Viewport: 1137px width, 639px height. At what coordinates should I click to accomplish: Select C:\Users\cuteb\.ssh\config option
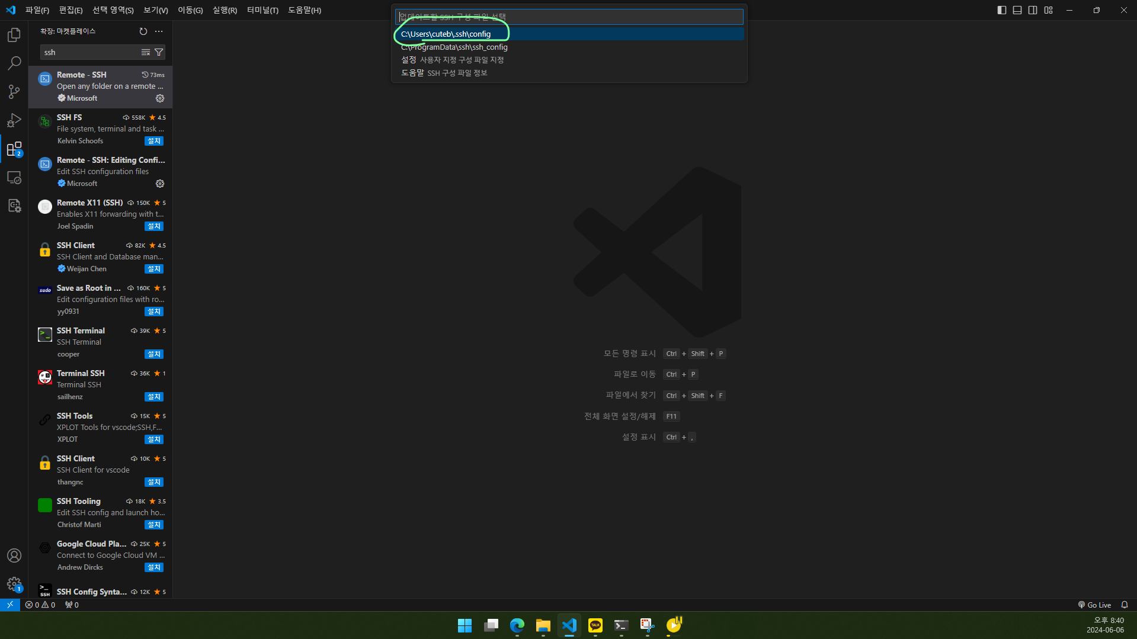(x=569, y=34)
